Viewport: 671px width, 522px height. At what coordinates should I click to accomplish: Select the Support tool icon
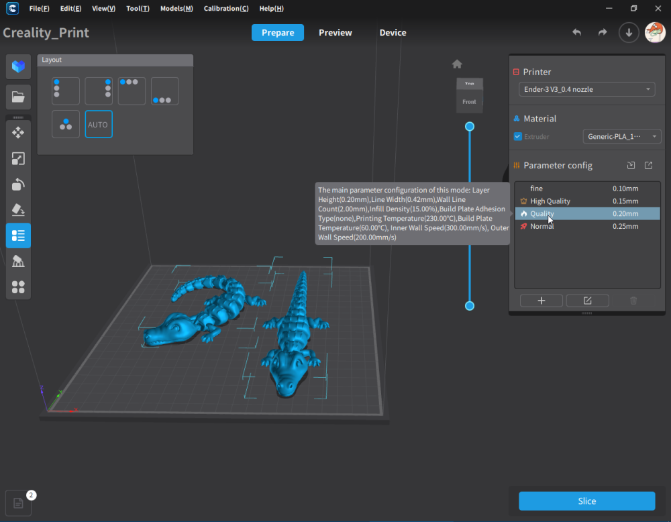tap(18, 261)
